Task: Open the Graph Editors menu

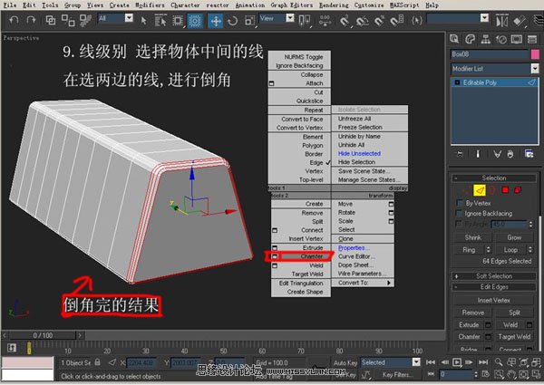Action: 291,5
